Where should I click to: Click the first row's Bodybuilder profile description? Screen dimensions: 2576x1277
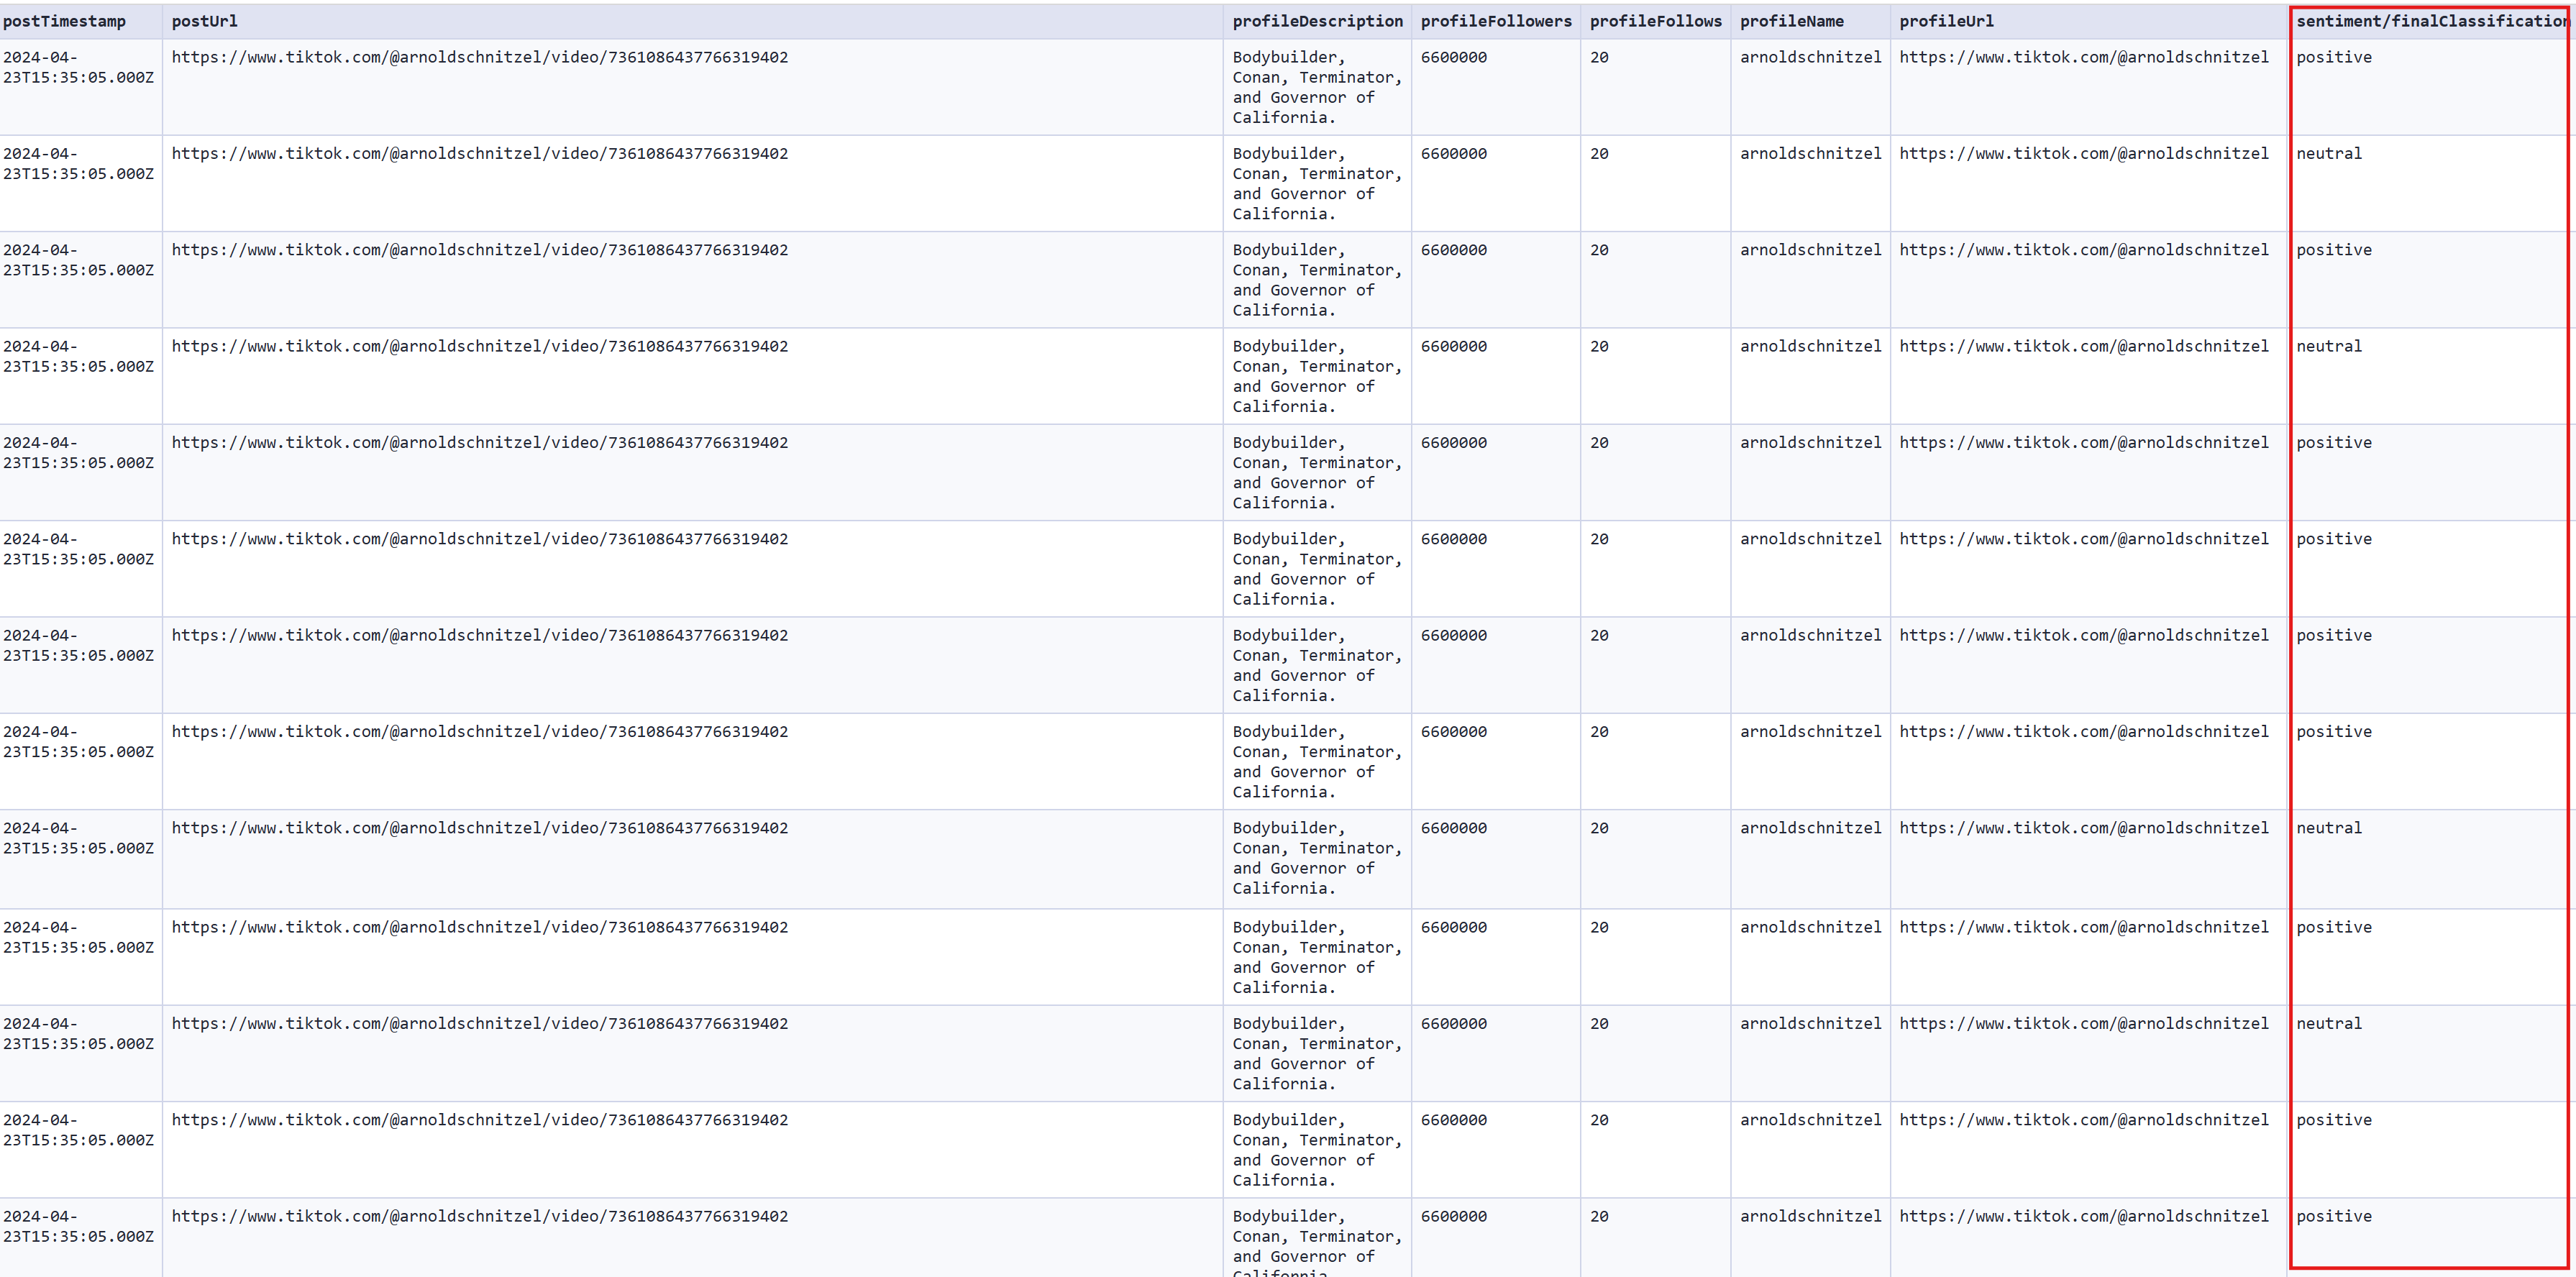click(x=1316, y=87)
